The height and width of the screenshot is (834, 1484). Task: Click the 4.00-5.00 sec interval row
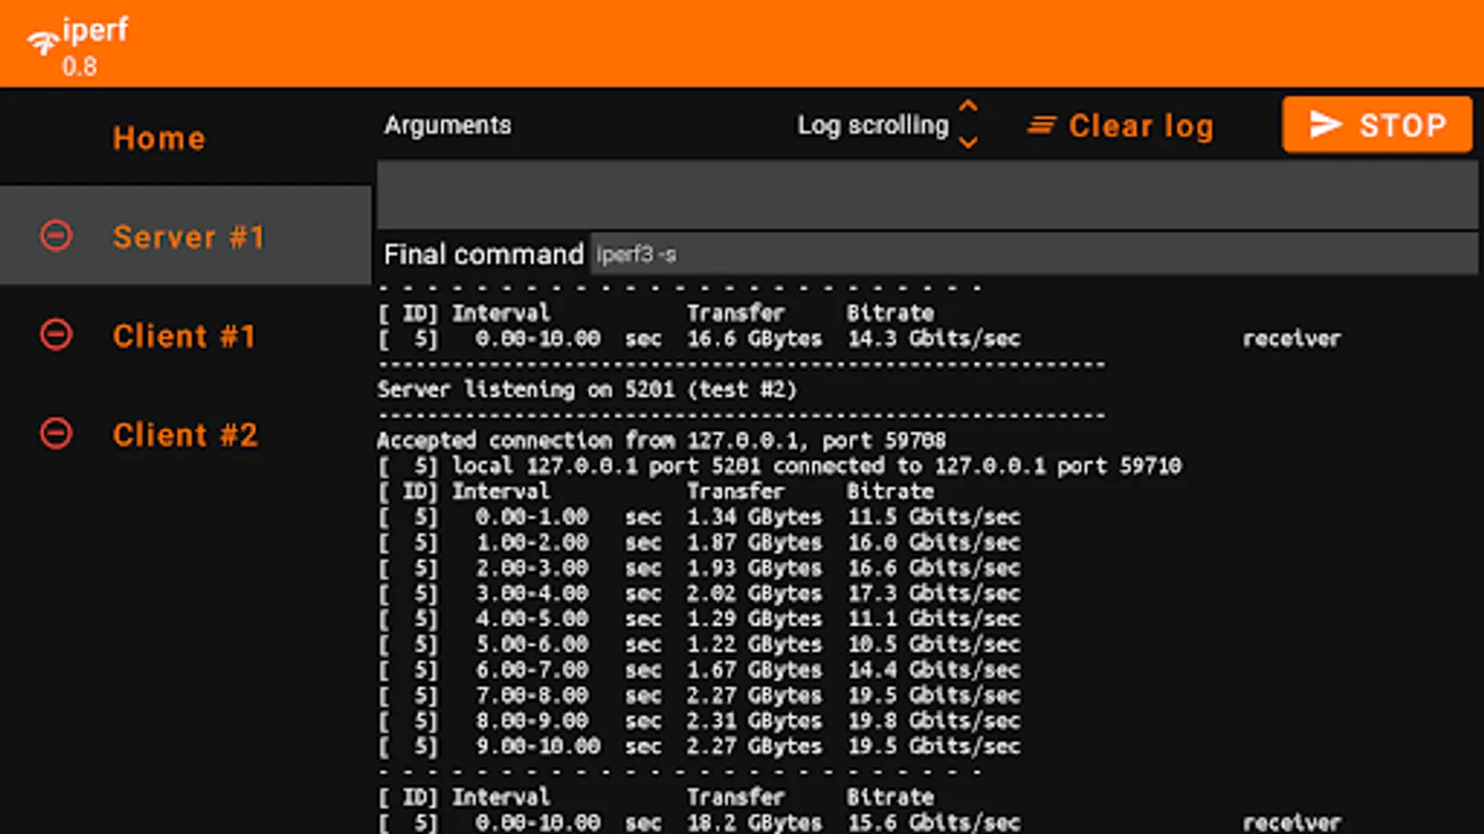[699, 618]
